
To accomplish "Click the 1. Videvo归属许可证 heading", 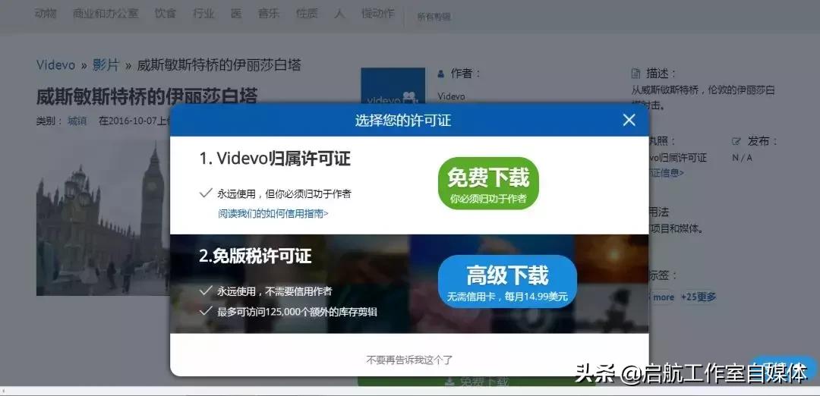I will click(275, 159).
